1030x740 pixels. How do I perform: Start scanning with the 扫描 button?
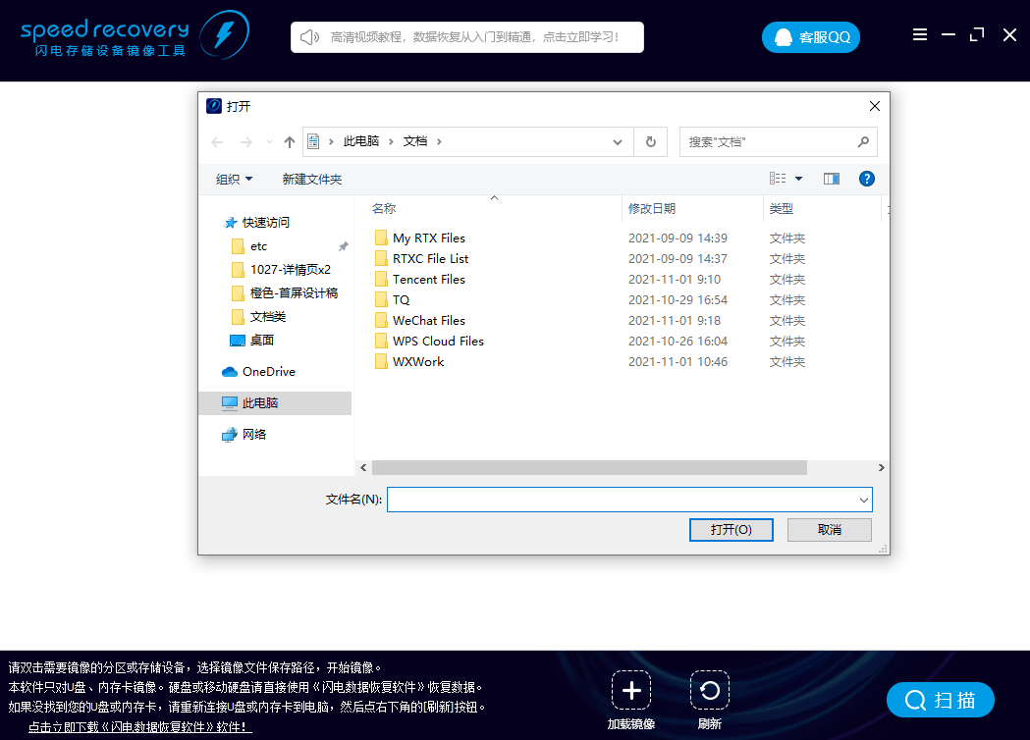point(940,700)
